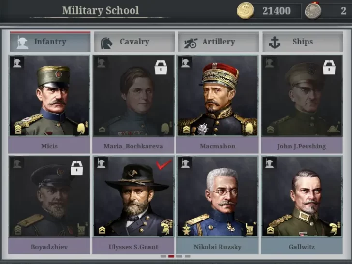Click the lock icon on Boyadzhiev's card
This screenshot has height=264, width=352.
[77, 168]
